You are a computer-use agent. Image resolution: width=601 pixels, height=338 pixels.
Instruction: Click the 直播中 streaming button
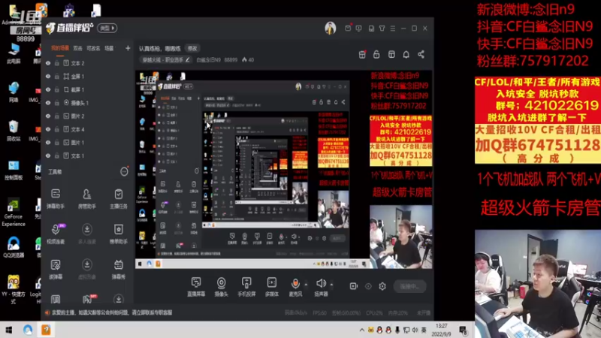coord(409,286)
